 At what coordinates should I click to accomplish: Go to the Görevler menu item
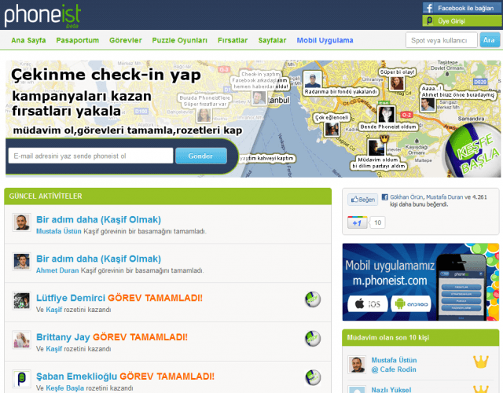tap(125, 40)
